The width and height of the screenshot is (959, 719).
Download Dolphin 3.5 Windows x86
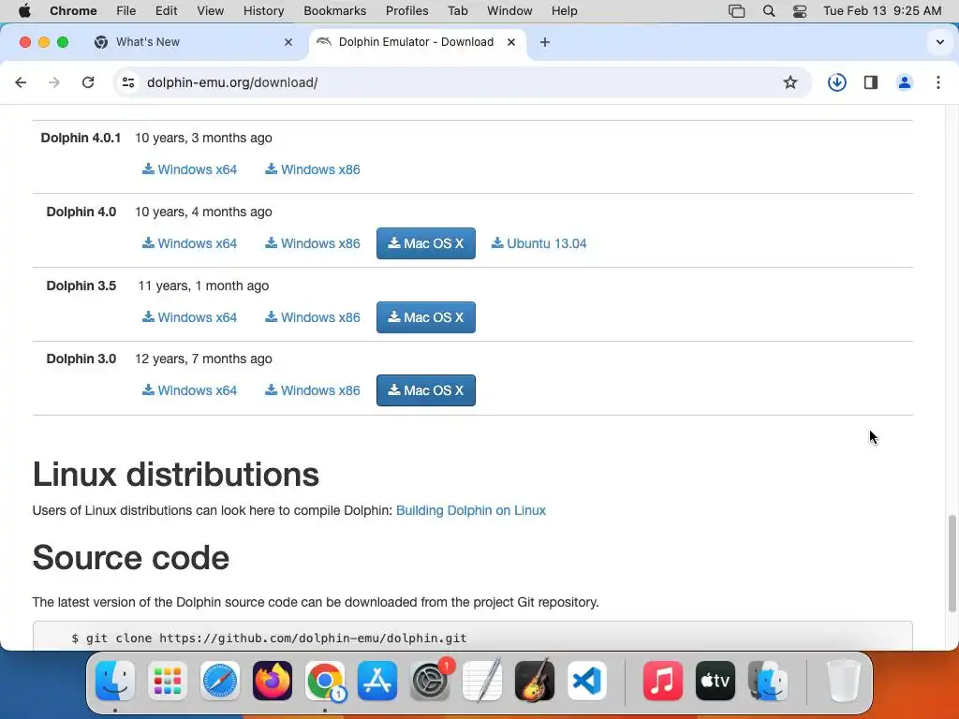(x=313, y=317)
